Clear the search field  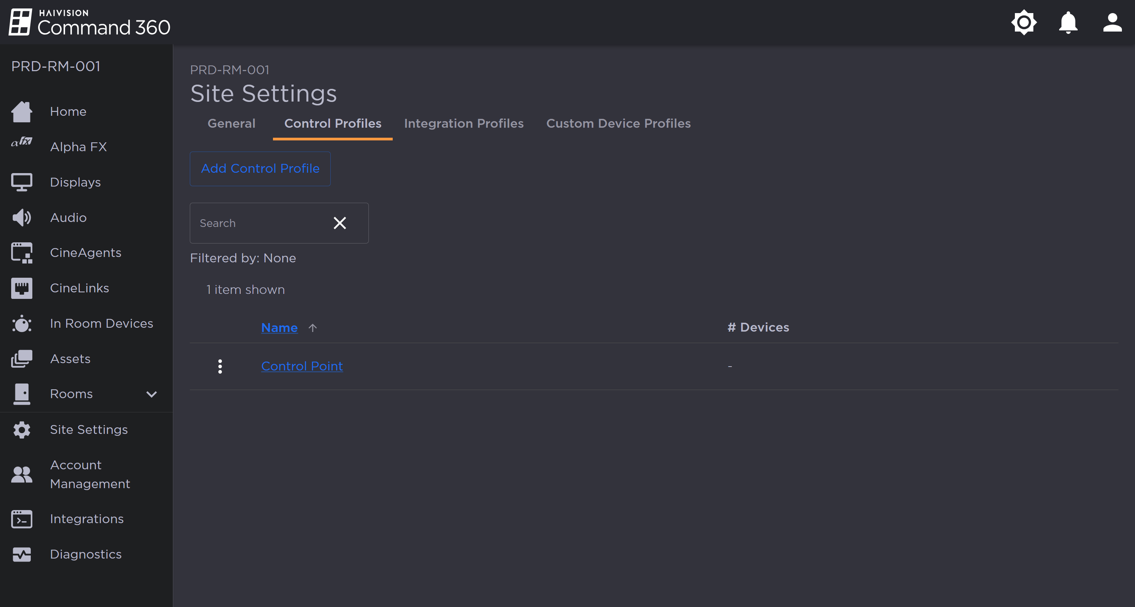tap(339, 223)
